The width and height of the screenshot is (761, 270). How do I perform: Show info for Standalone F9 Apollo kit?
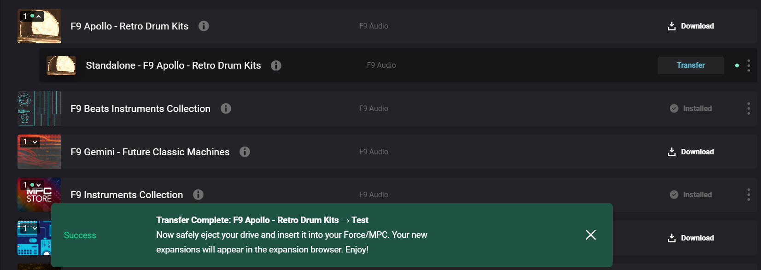click(x=276, y=65)
